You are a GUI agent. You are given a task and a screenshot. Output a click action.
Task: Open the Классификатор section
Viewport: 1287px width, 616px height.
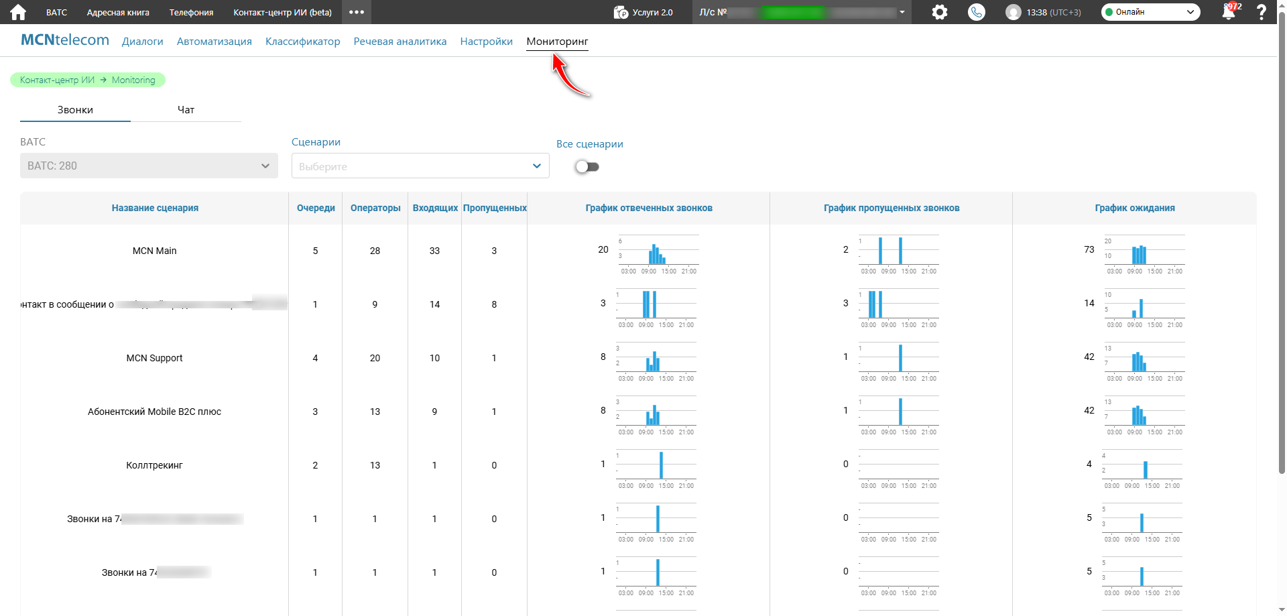pyautogui.click(x=303, y=42)
